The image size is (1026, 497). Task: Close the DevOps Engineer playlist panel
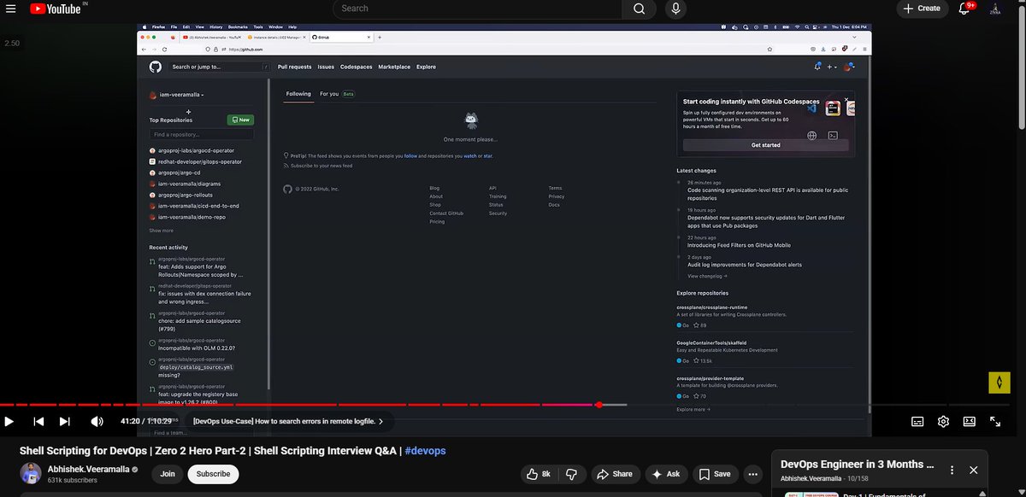coord(973,470)
